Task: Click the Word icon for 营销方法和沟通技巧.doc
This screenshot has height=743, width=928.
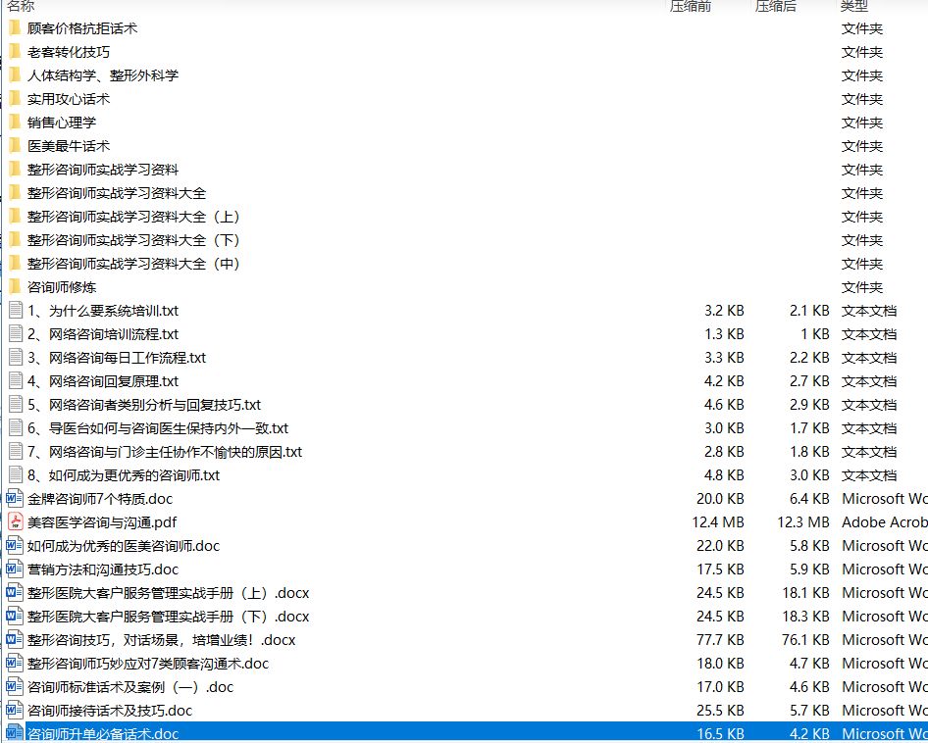Action: [x=14, y=570]
